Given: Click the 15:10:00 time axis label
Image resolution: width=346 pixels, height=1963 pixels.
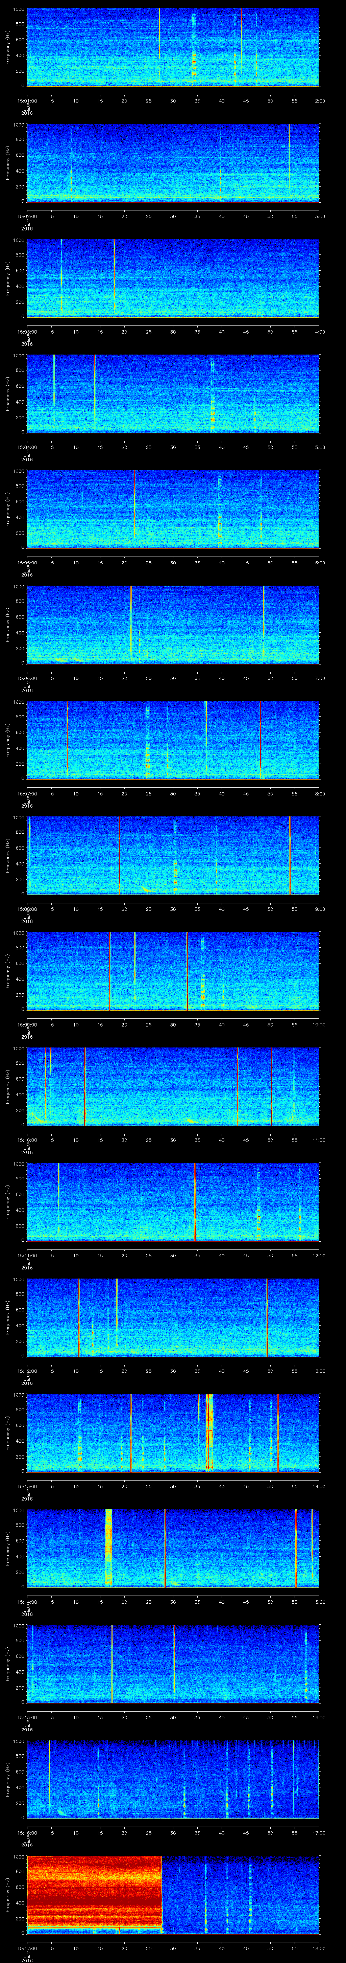Looking at the screenshot, I should pos(27,1140).
